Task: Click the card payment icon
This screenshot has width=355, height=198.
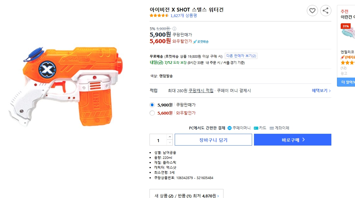Action: [x=256, y=128]
